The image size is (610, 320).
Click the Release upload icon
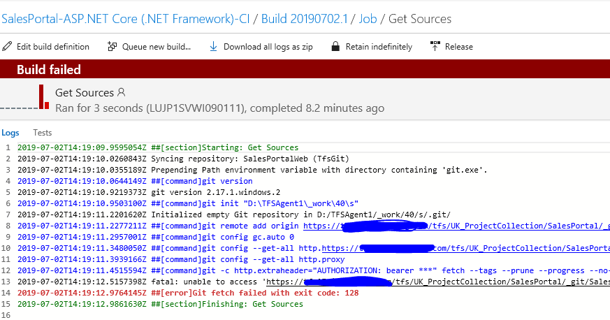coord(435,47)
